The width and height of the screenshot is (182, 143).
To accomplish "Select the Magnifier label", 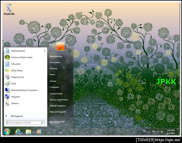I will 15,97.
